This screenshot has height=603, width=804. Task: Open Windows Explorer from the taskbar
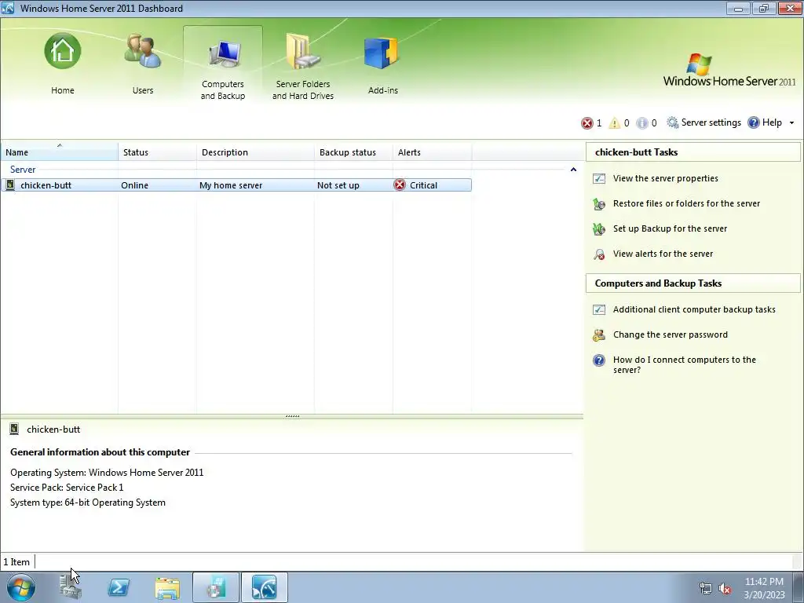pos(167,588)
